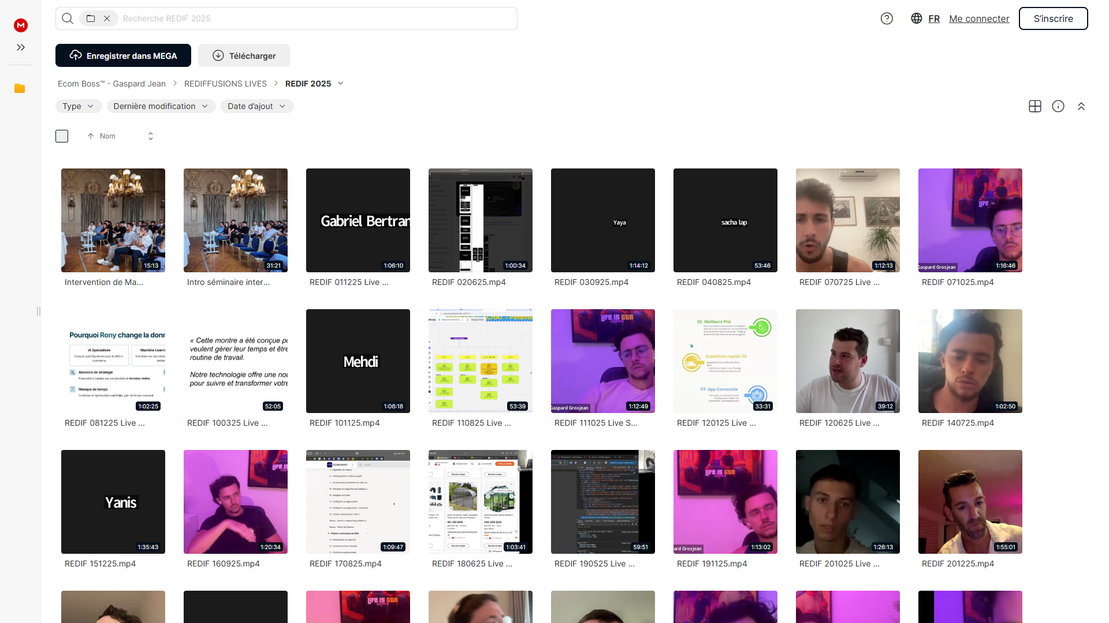Tick the select-all checkbox

tap(62, 136)
